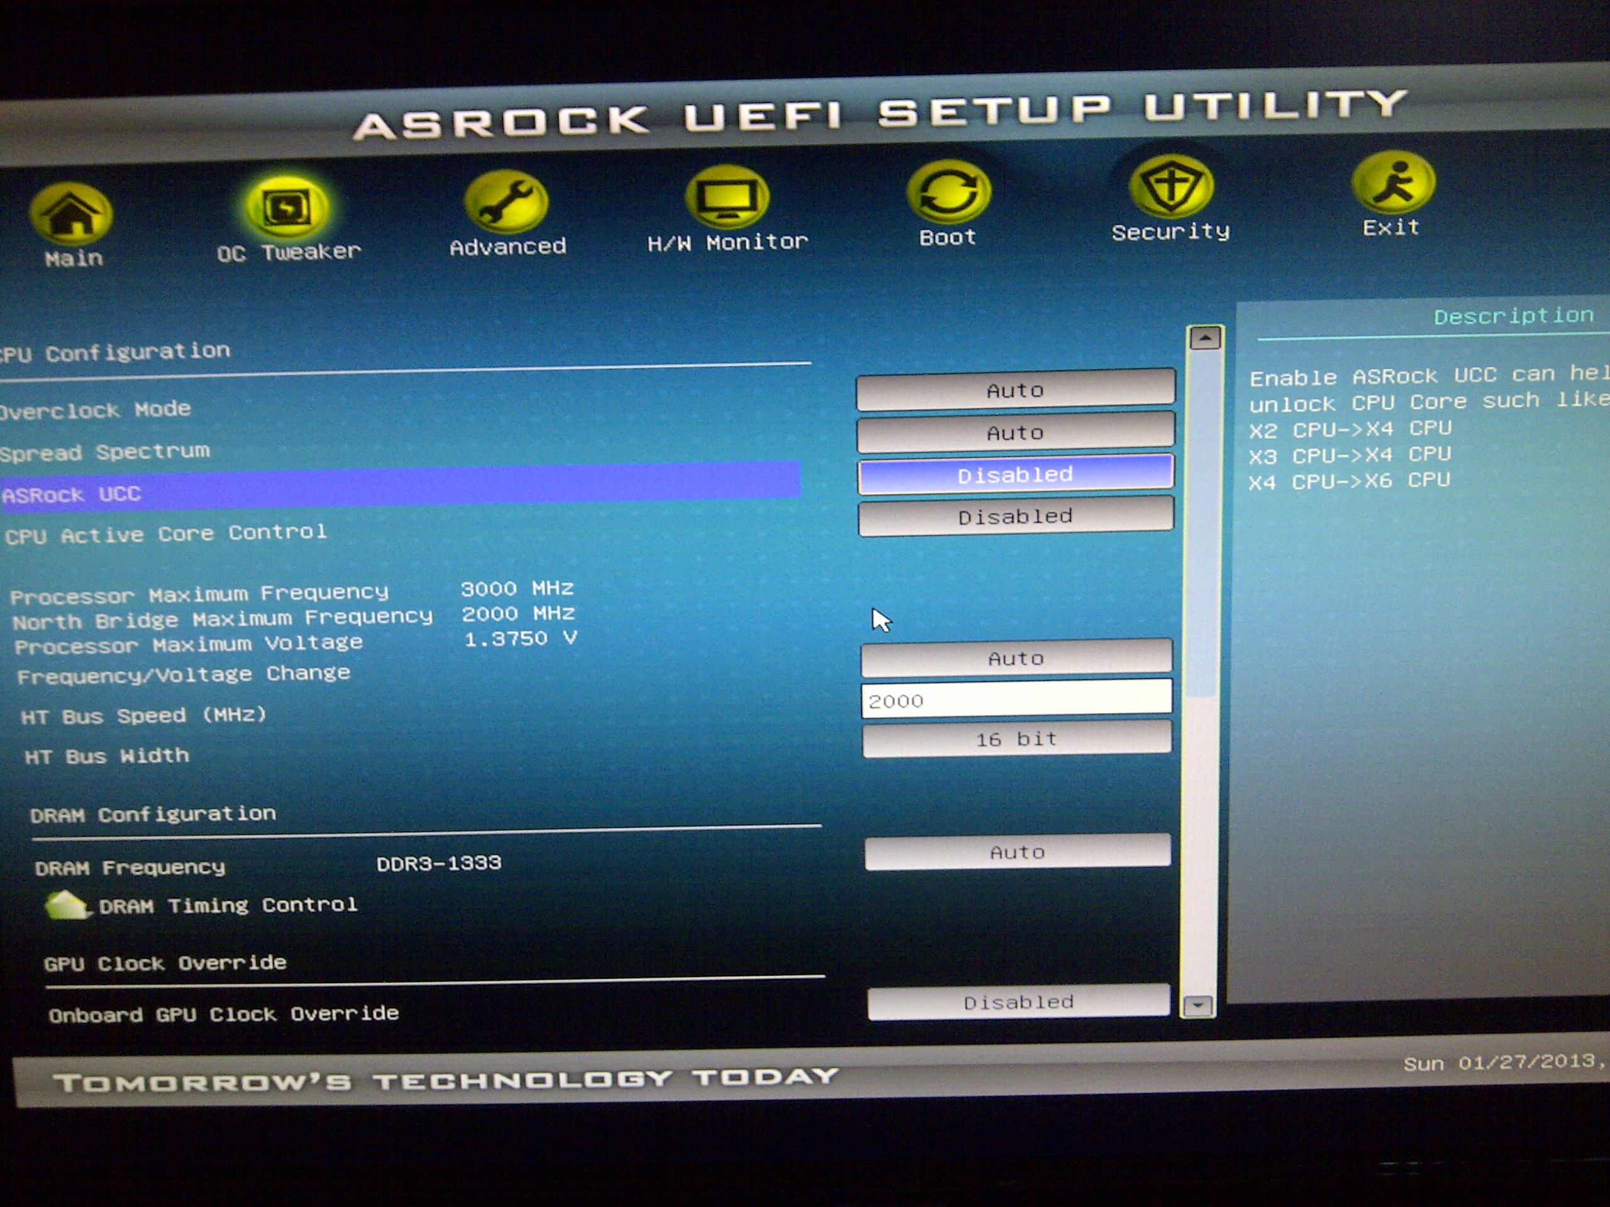Image resolution: width=1610 pixels, height=1207 pixels.
Task: Switch to Advanced tab label
Action: (508, 247)
